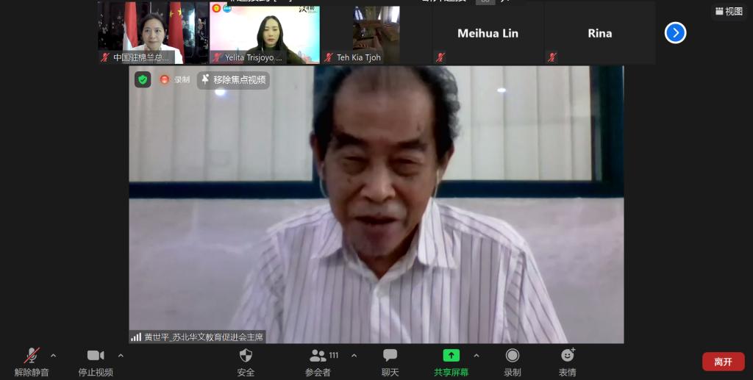This screenshot has width=753, height=380.
Task: Expand the participants options arrow
Action: (x=354, y=356)
